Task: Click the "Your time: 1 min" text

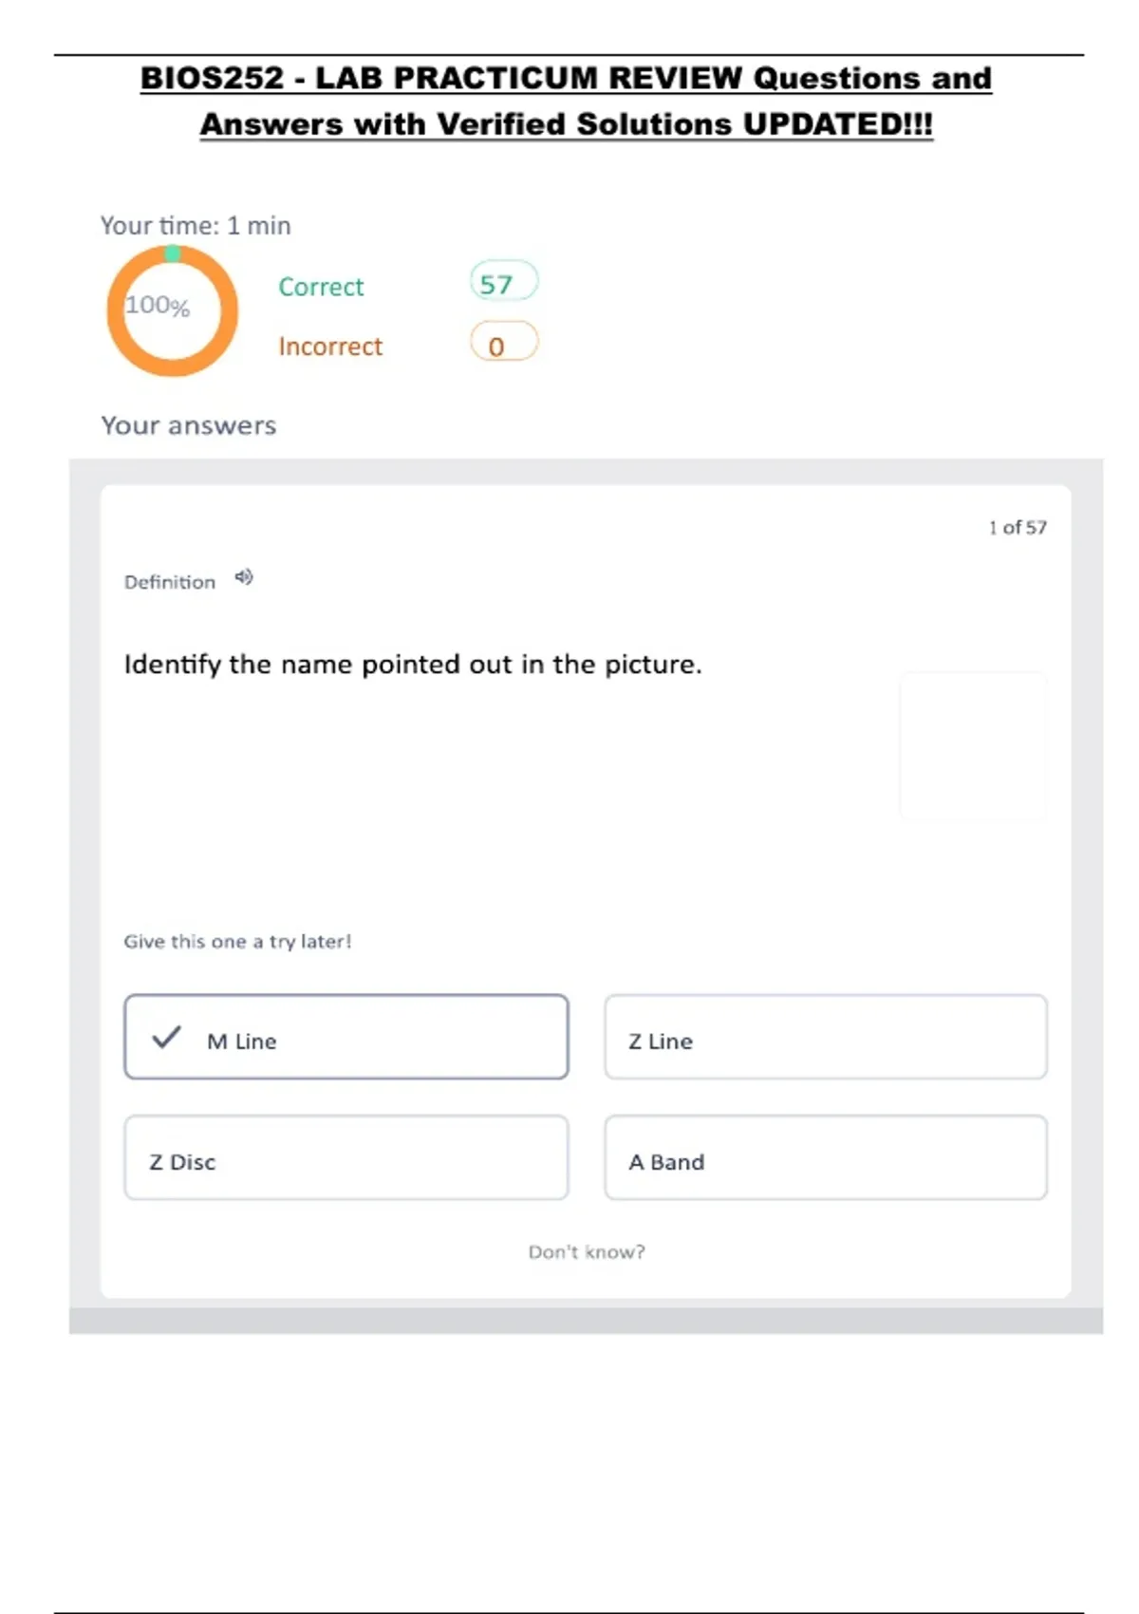Action: coord(196,226)
